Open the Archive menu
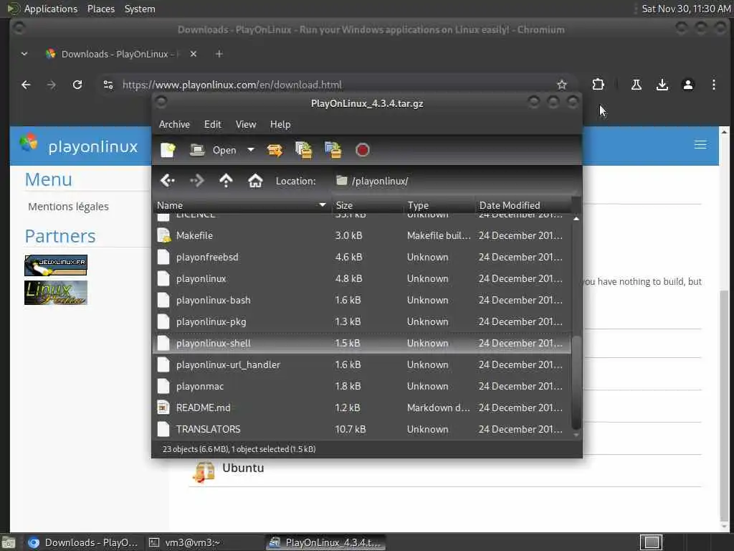734x551 pixels. pos(174,124)
